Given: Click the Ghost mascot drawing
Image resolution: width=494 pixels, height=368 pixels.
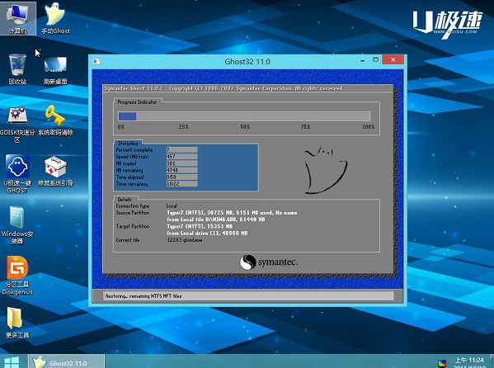Looking at the screenshot, I should coord(326,170).
